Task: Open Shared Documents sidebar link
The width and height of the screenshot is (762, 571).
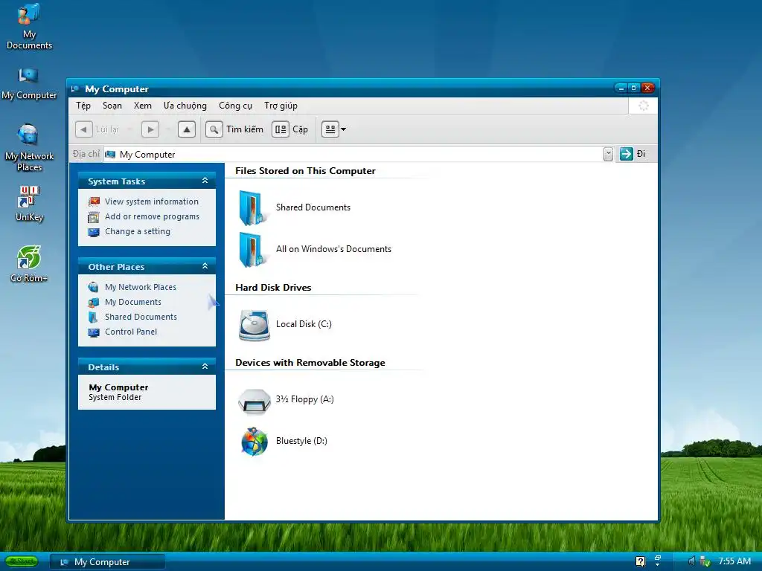Action: click(x=141, y=317)
